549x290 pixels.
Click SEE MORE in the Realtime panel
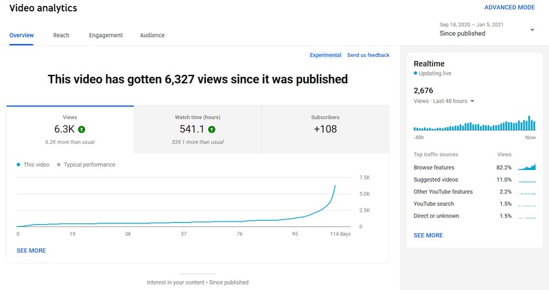428,235
